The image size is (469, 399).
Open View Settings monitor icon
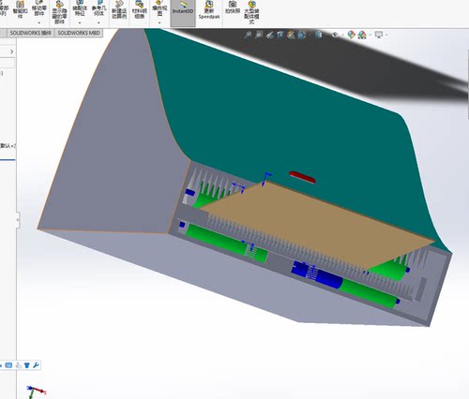point(379,35)
